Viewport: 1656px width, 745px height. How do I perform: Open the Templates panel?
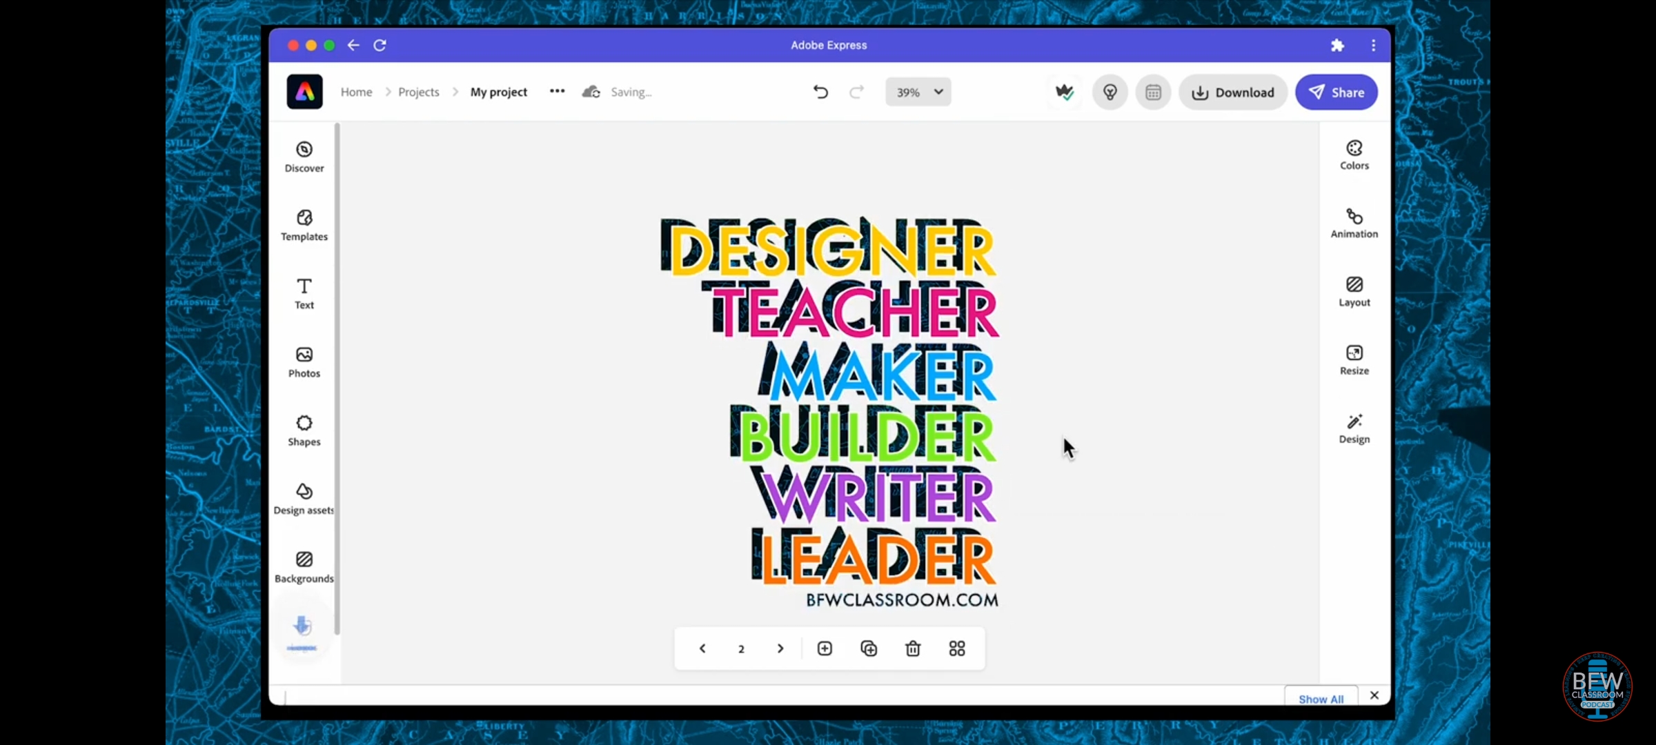point(304,224)
